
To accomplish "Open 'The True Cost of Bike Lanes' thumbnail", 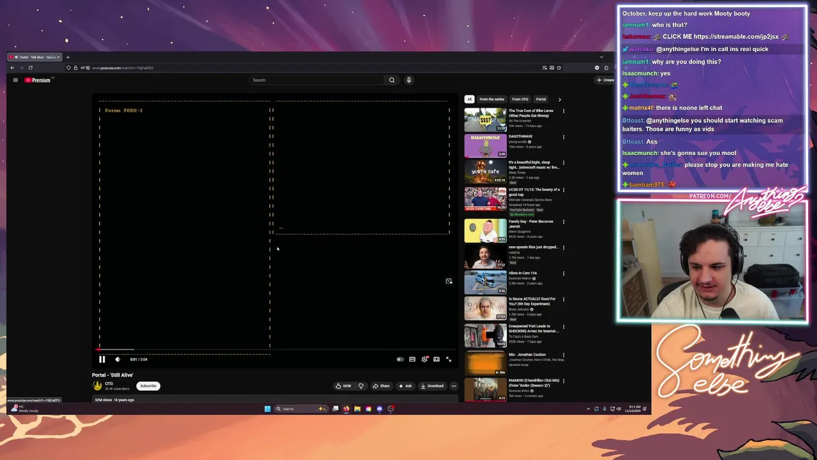I will [x=485, y=119].
